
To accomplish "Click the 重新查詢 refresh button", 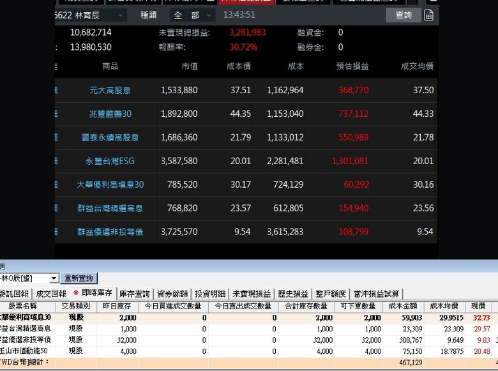I will (x=79, y=278).
